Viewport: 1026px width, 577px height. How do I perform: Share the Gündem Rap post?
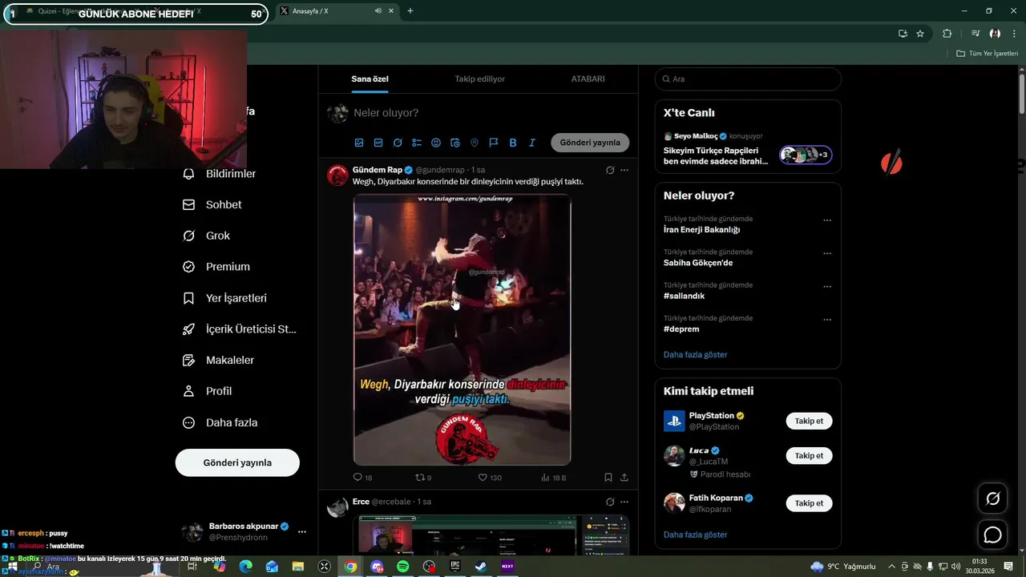click(x=624, y=478)
